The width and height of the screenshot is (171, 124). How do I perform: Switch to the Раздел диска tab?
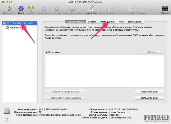108,22
